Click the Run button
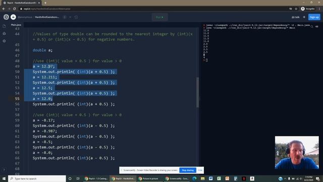323x182 pixels. (159, 17)
